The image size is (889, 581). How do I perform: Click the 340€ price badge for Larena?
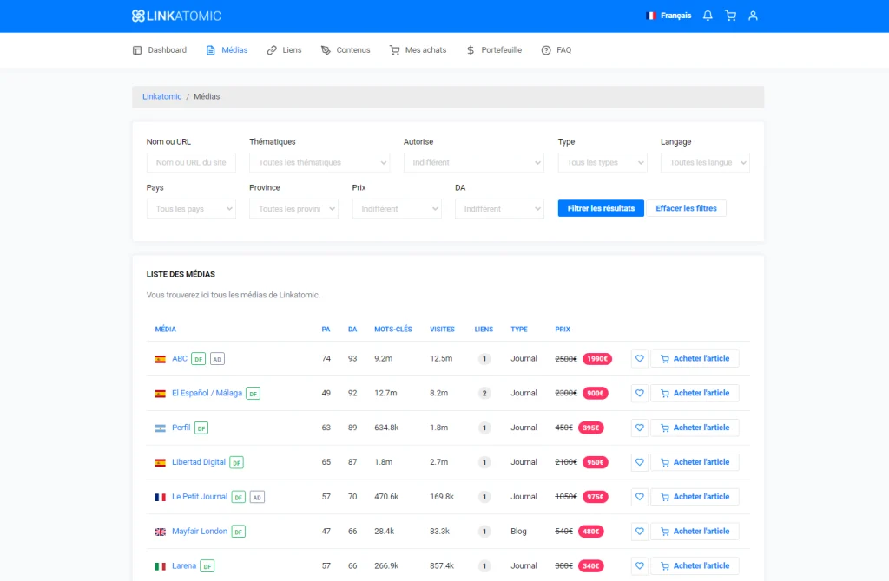tap(590, 565)
